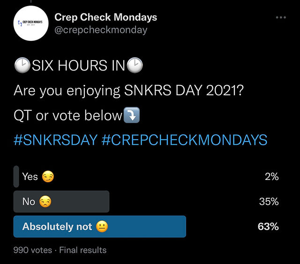
Task: Click the 63% result percentage
Action: pyautogui.click(x=268, y=226)
